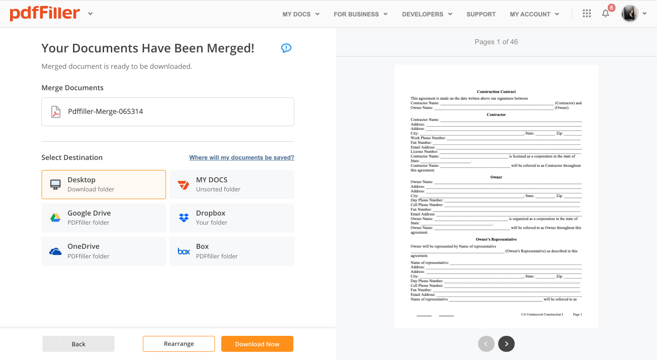Open the DEVELOPERS menu

pyautogui.click(x=427, y=14)
